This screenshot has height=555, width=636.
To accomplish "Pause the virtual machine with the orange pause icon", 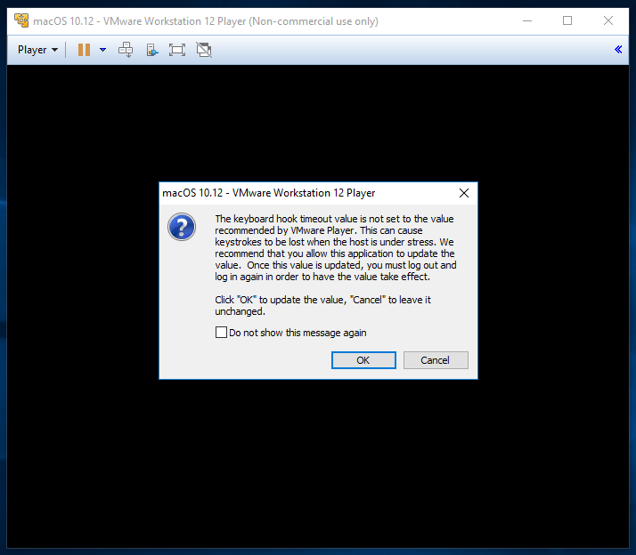I will [84, 50].
